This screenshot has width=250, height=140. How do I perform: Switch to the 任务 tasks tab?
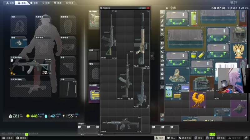(x=70, y=3)
